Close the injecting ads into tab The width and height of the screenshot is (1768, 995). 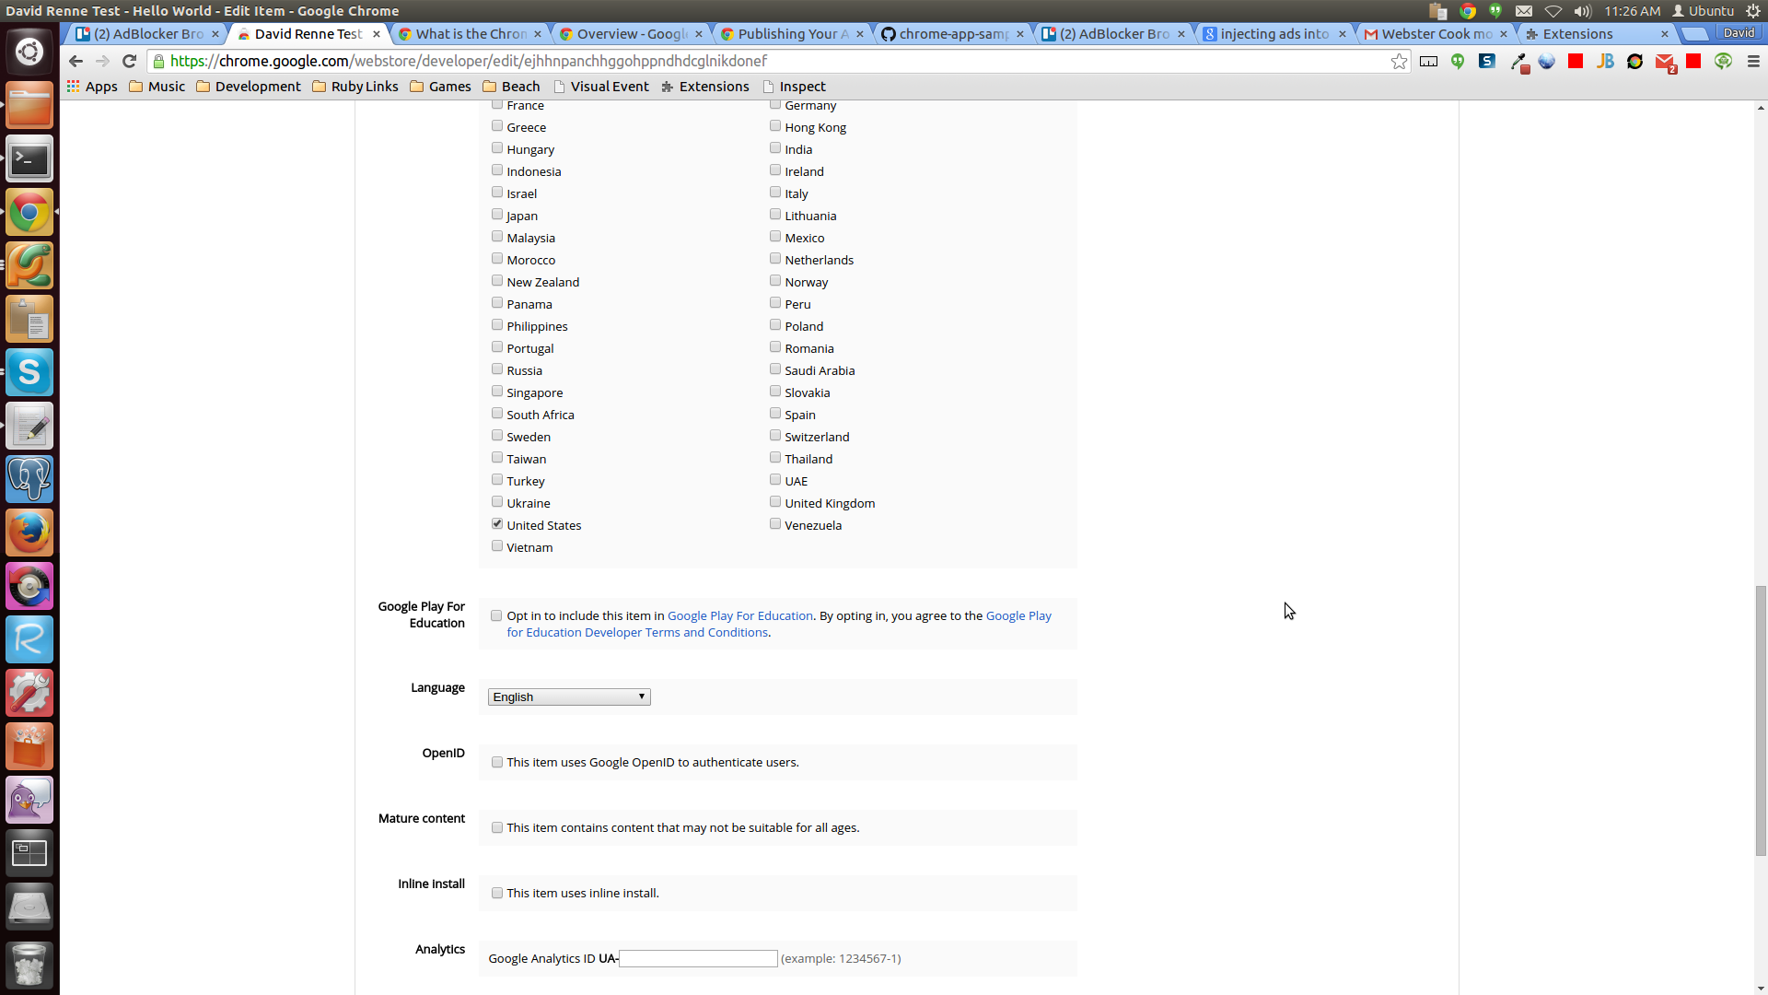pyautogui.click(x=1342, y=34)
